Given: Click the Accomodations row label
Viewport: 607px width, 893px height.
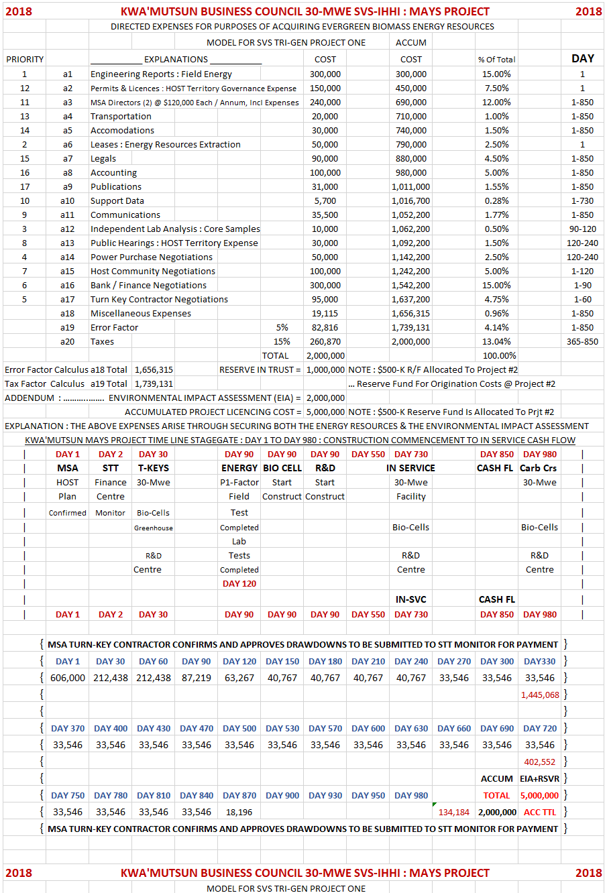Looking at the screenshot, I should point(123,130).
